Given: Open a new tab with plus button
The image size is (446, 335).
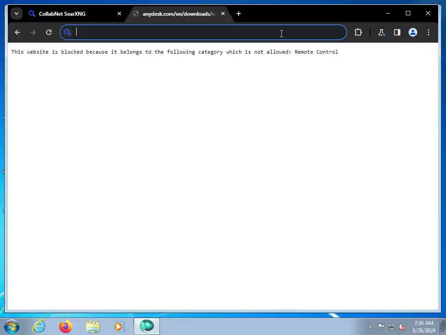Looking at the screenshot, I should [x=239, y=14].
